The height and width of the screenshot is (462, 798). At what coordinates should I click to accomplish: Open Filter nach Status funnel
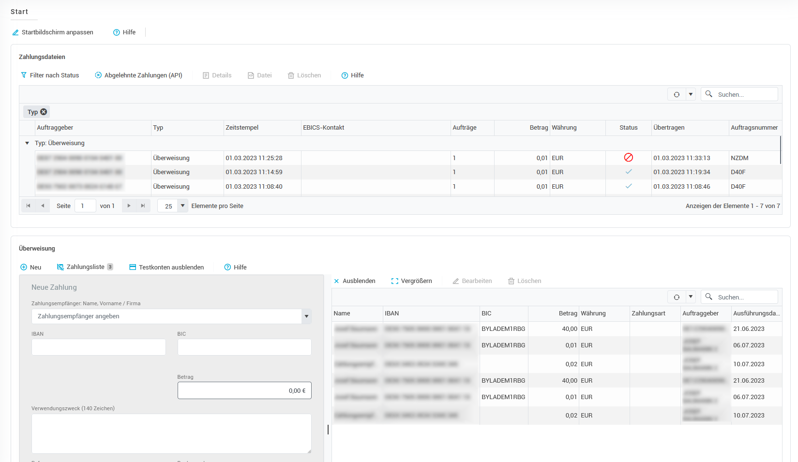pyautogui.click(x=24, y=75)
